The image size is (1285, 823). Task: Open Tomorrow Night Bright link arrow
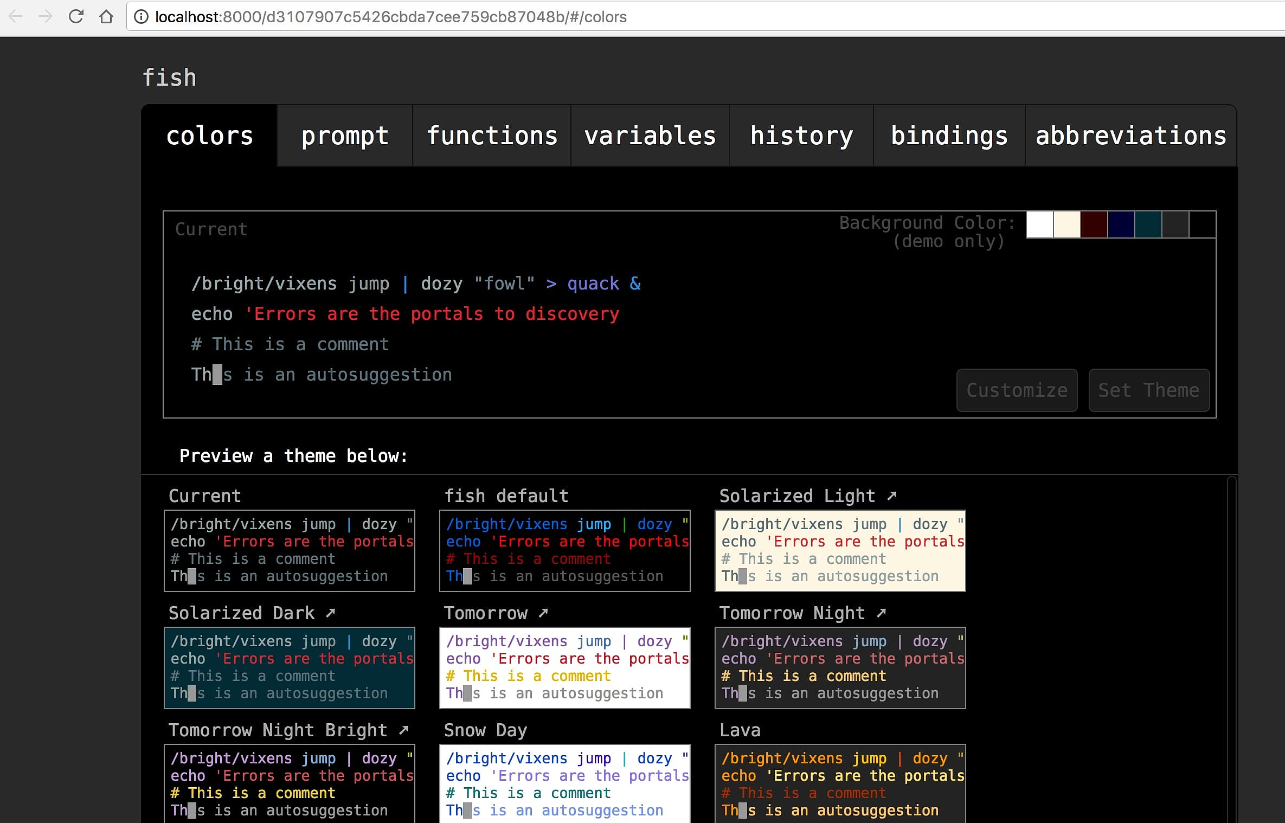[x=403, y=730]
